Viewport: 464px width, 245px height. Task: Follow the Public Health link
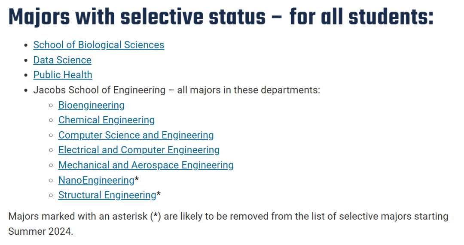click(63, 75)
